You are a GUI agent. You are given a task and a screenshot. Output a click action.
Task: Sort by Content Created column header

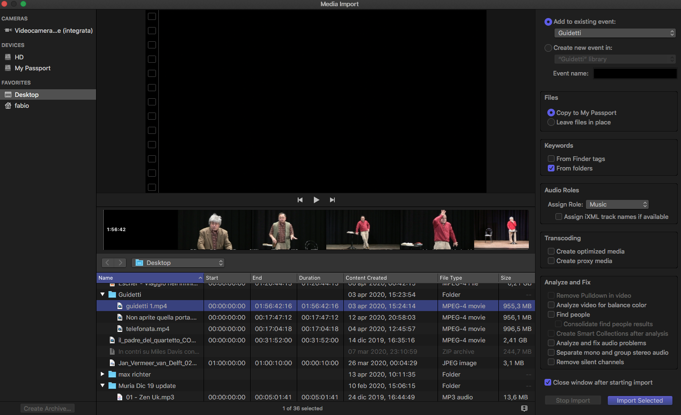point(390,278)
